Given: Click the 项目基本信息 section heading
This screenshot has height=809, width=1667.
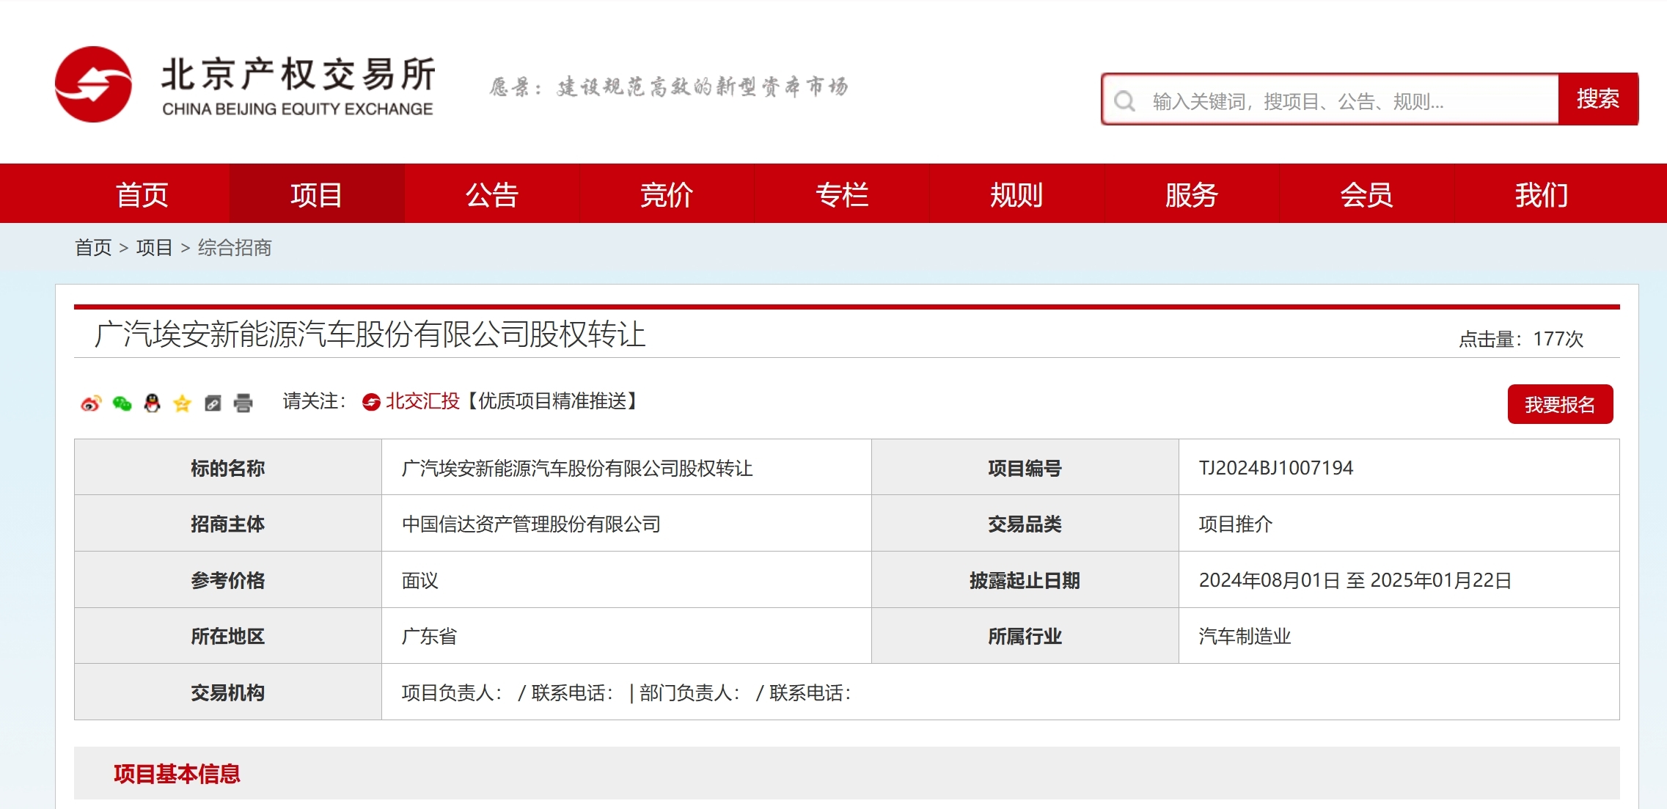Looking at the screenshot, I should coord(177,774).
